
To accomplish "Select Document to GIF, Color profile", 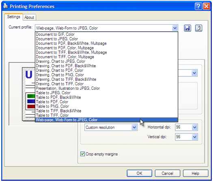I will coord(106,34).
